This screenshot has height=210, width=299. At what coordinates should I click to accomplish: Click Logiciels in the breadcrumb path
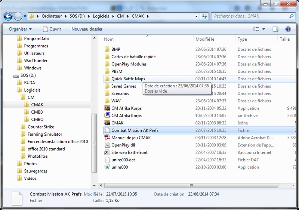[x=101, y=16]
